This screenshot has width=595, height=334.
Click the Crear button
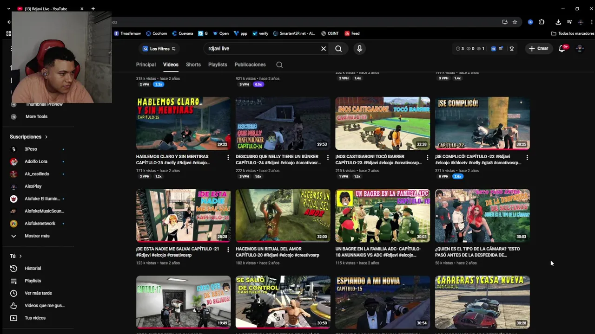pos(538,49)
